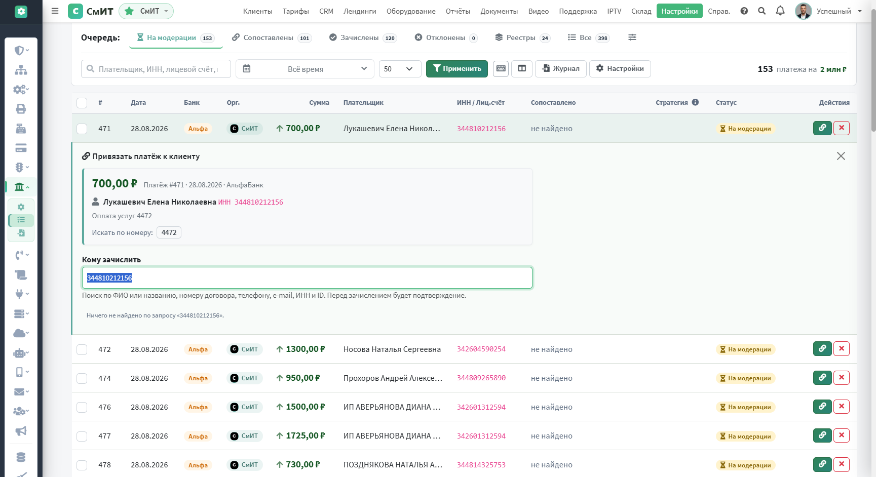Open bank icon section in sidebar
The image size is (876, 477).
(21, 187)
